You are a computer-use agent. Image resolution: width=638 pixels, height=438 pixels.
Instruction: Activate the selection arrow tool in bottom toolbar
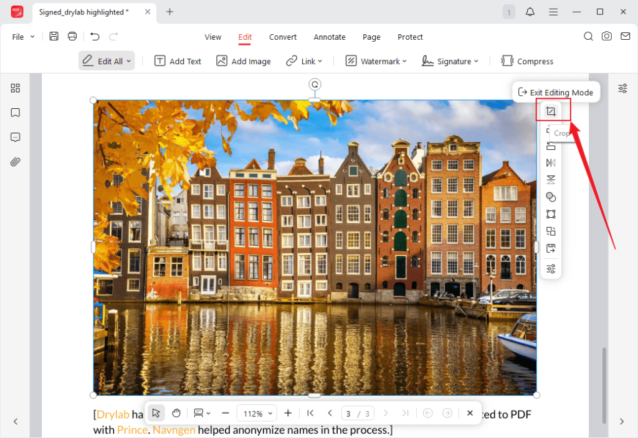pos(156,412)
